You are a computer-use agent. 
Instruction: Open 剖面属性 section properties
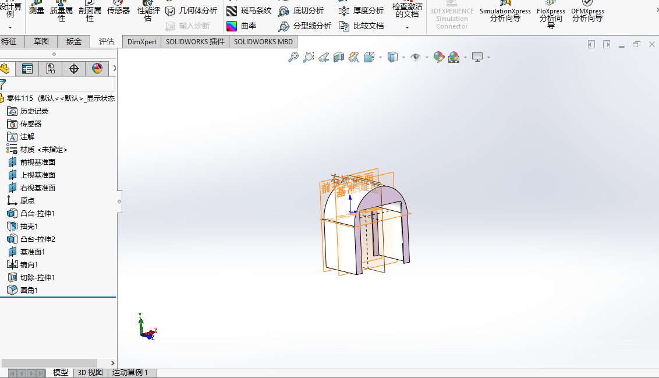point(90,10)
